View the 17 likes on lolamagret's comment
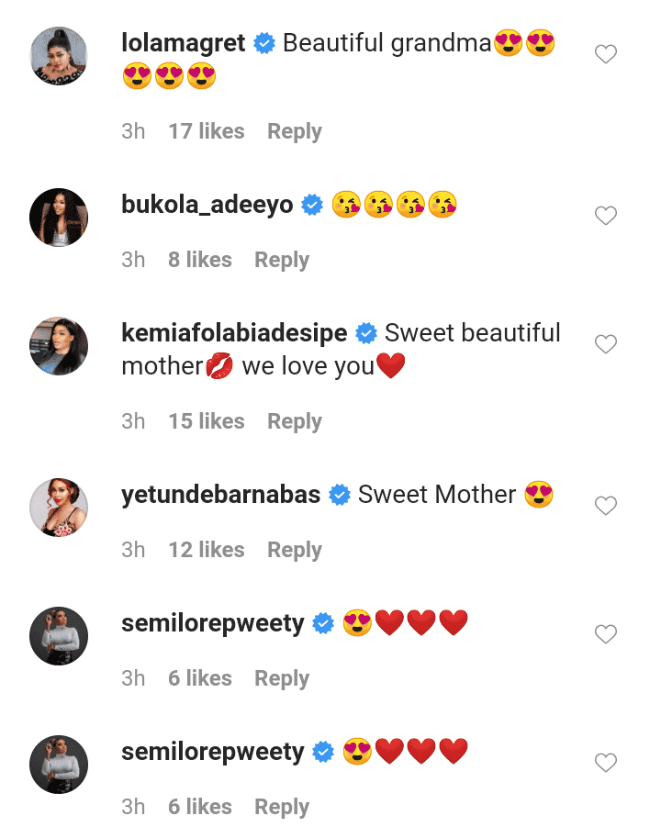661x827 pixels. tap(207, 131)
